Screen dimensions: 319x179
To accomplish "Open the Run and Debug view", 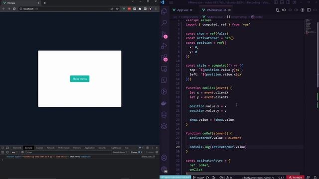I will 164,46.
